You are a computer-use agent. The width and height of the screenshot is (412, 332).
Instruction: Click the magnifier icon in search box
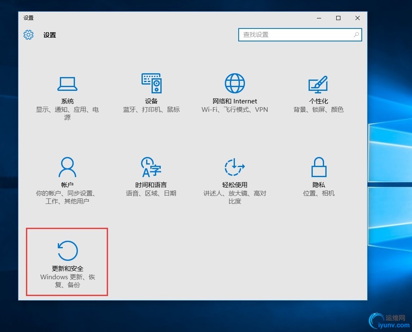click(356, 35)
